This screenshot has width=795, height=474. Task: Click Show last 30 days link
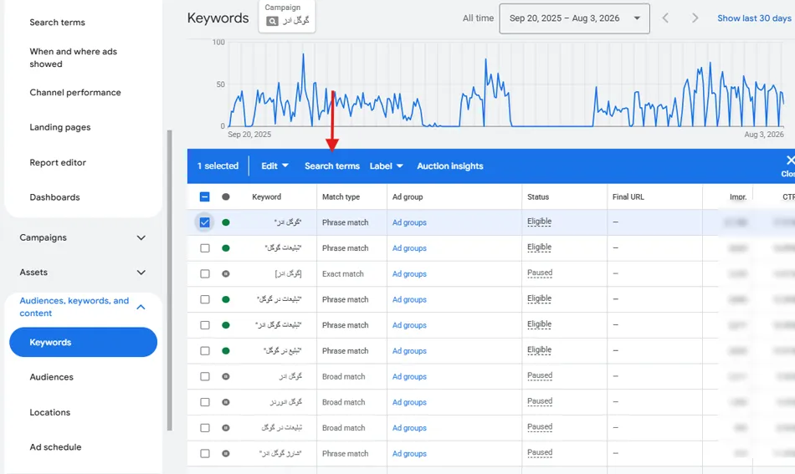click(x=755, y=18)
